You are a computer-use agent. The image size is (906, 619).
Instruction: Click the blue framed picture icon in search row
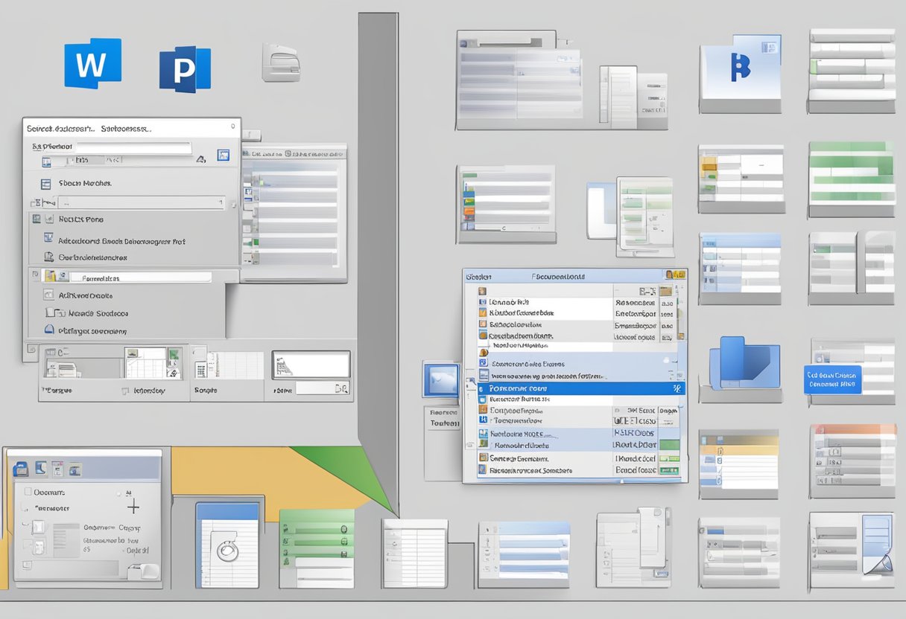pos(222,155)
